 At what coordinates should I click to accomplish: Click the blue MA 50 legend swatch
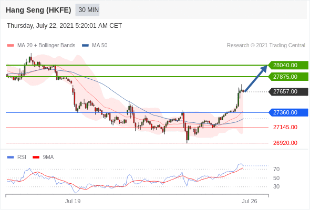pos(85,46)
